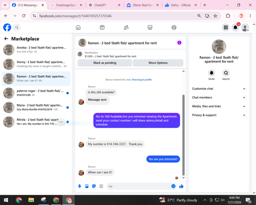This screenshot has height=205, width=256.
Task: Switch to the ChatGPT tab
Action: [104, 5]
